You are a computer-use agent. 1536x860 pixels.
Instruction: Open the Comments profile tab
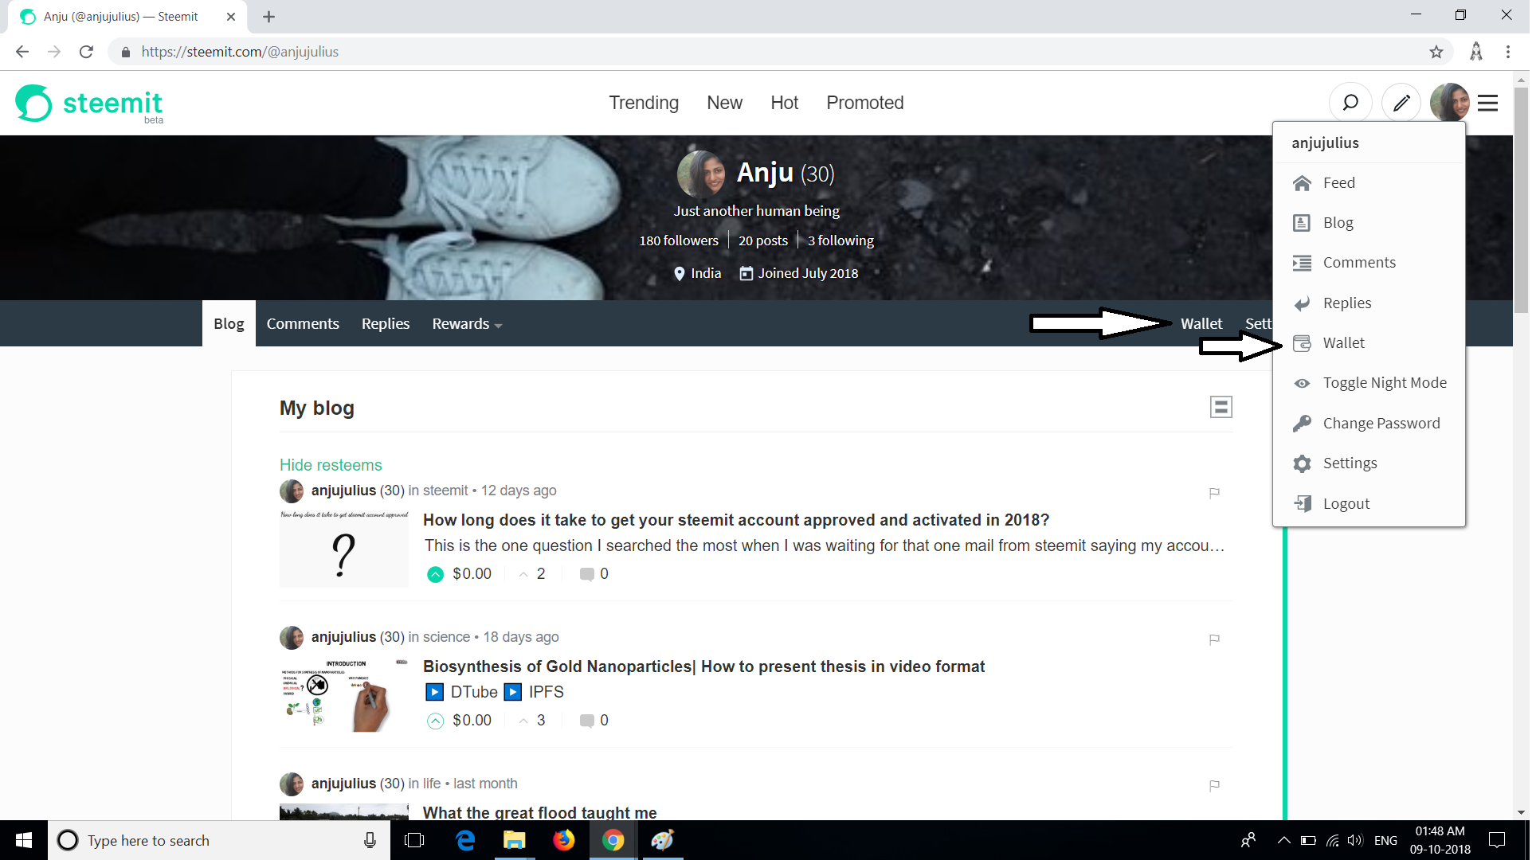coord(304,325)
